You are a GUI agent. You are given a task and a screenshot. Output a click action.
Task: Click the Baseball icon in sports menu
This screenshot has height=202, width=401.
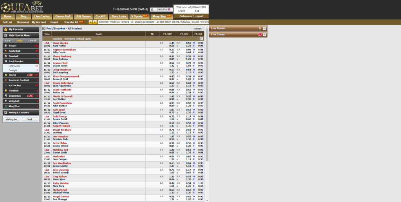tap(6, 56)
